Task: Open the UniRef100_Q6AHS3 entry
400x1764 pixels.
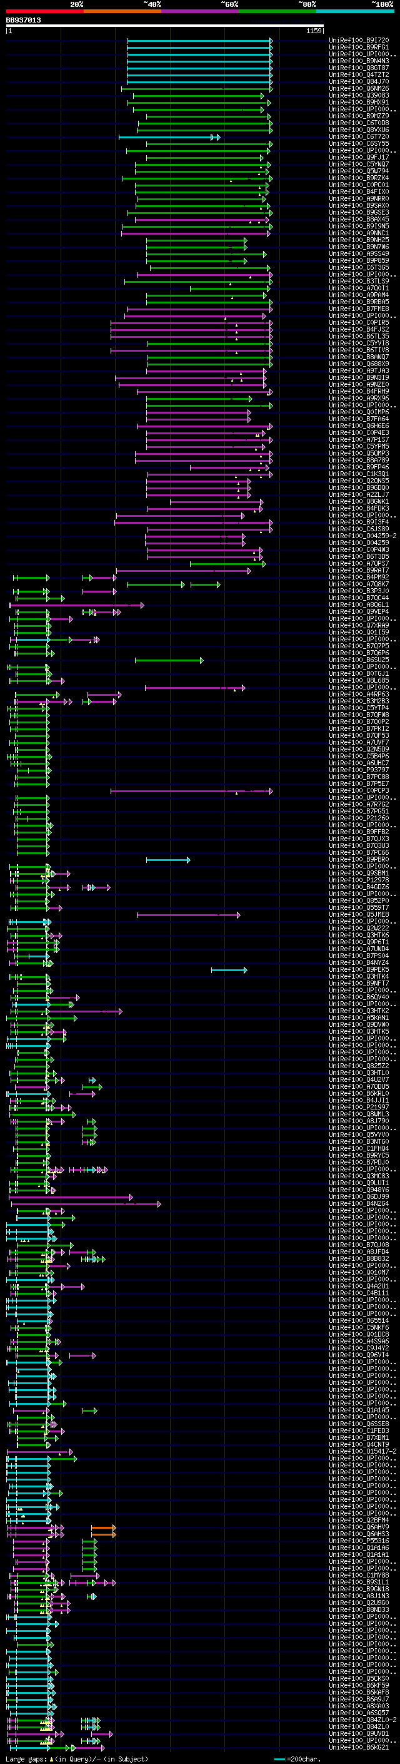Action: coord(359,1534)
